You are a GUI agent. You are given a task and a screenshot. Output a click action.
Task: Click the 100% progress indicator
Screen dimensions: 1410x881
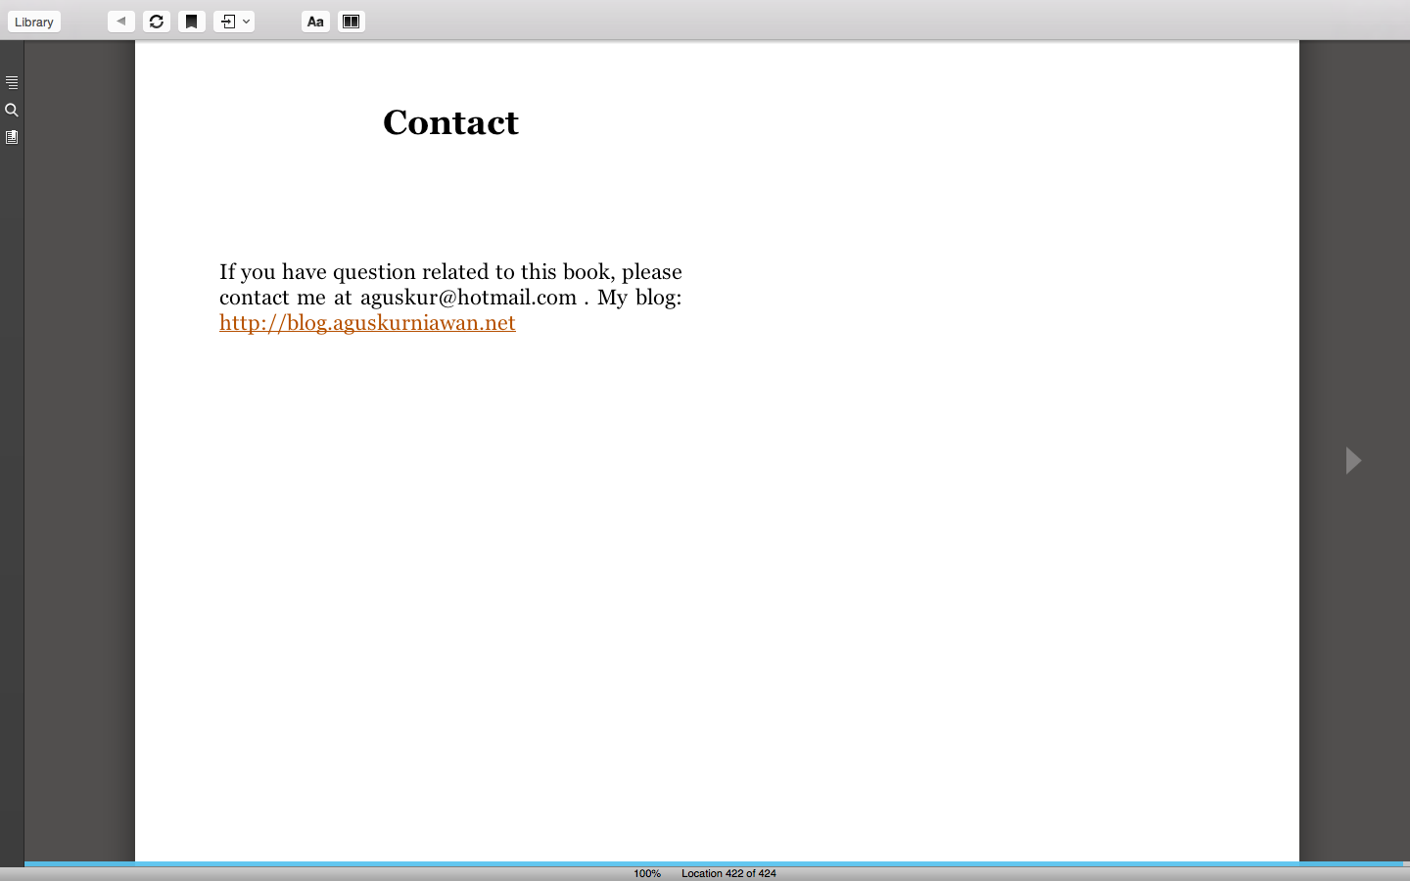pos(647,873)
